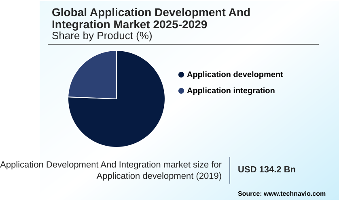This screenshot has height=201, width=339.
Task: Click the Application development legend dot
Action: [181, 75]
